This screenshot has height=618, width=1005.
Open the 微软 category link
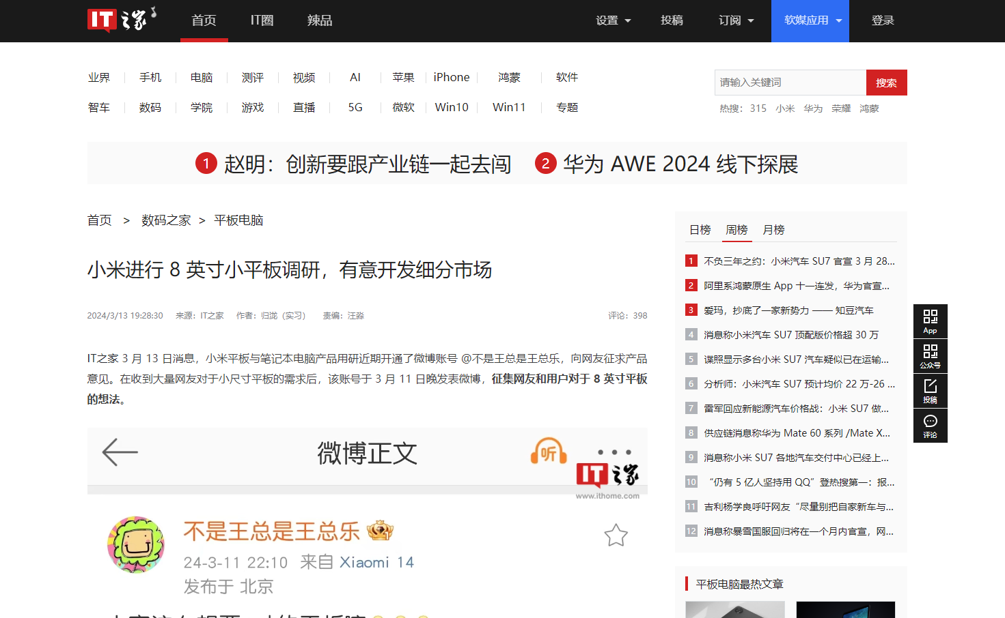pyautogui.click(x=404, y=108)
